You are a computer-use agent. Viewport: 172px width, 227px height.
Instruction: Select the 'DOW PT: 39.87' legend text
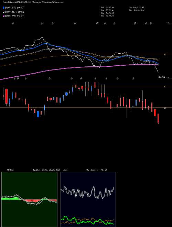click(14, 16)
